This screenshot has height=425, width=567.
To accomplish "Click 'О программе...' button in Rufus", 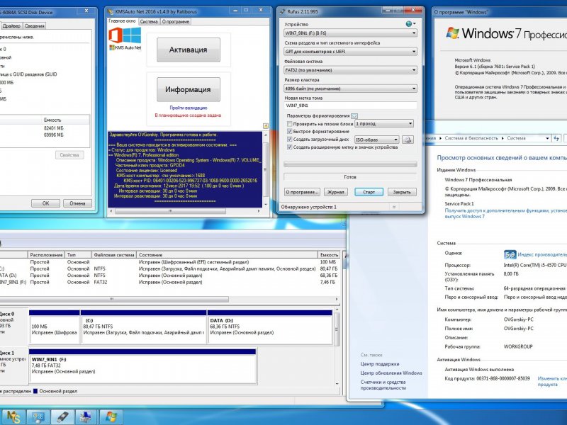I will click(302, 192).
